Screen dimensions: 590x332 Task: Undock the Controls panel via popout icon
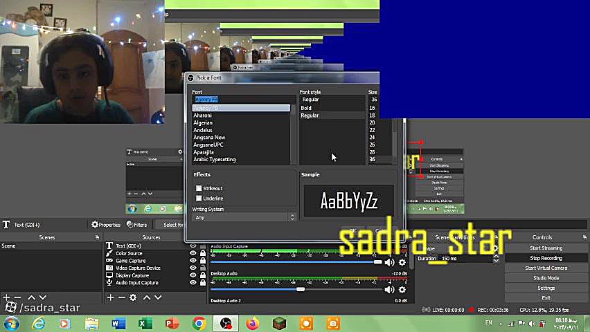point(584,237)
